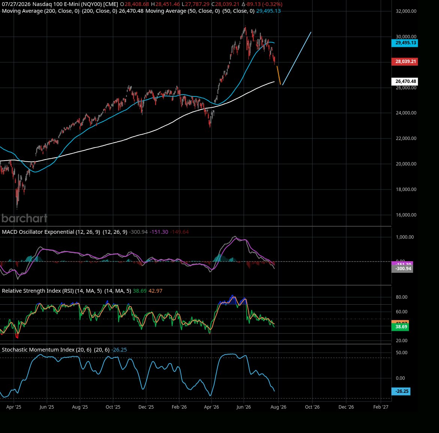439x433 pixels.
Task: Click the purple -151.30 MACD header value
Action: 159,232
